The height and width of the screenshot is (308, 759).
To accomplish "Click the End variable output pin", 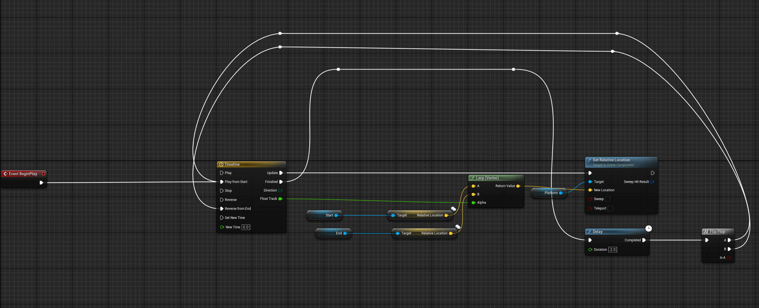I will pos(345,233).
